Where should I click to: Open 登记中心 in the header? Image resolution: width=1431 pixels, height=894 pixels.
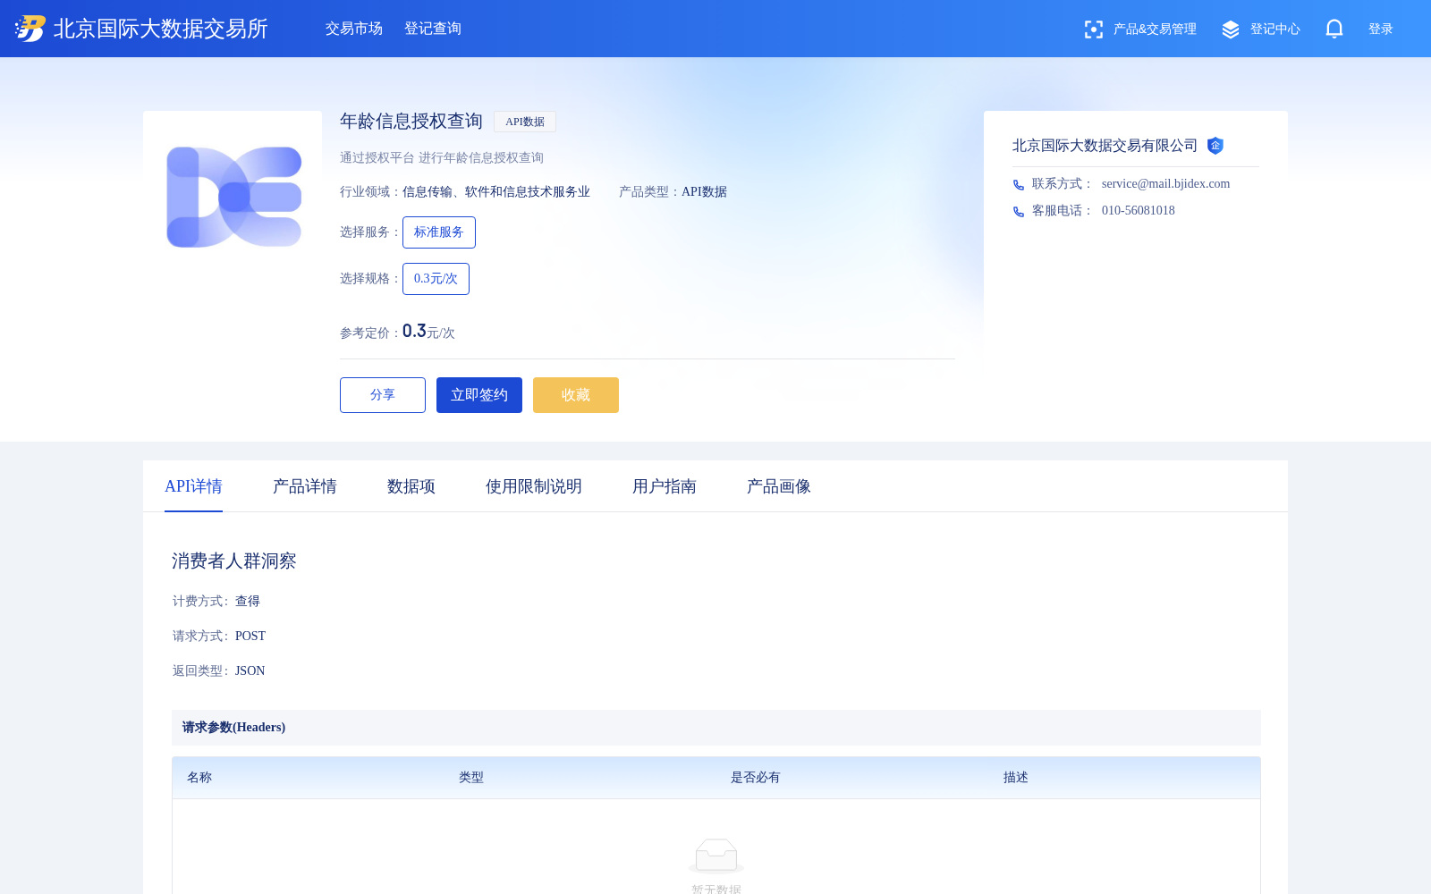pos(1275,30)
